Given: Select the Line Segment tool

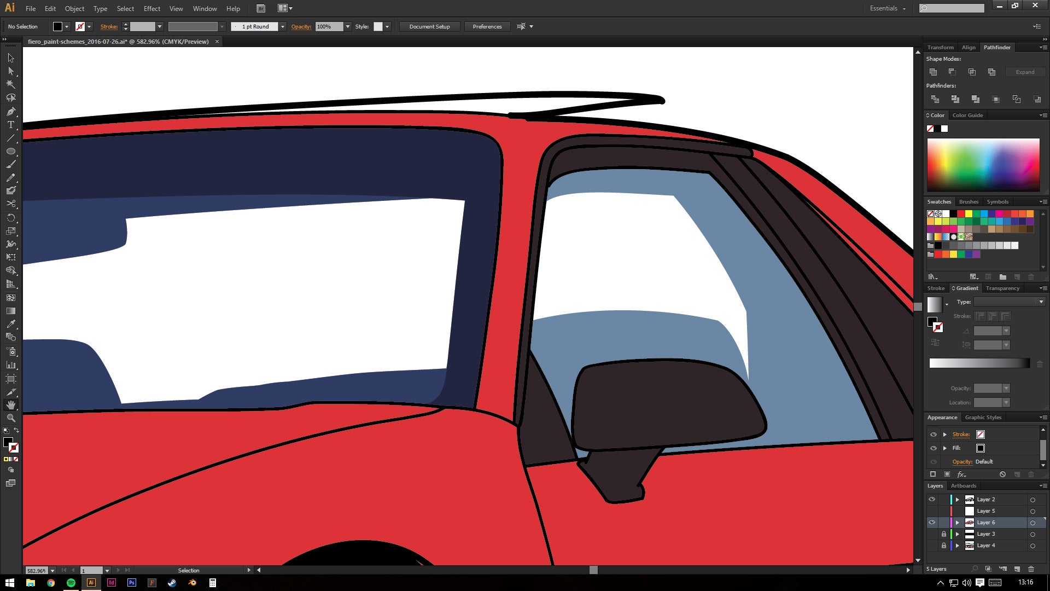Looking at the screenshot, I should pyautogui.click(x=10, y=138).
